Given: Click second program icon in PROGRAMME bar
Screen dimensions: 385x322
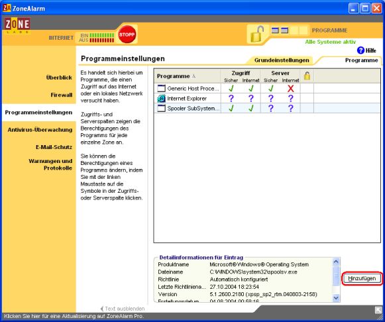Looking at the screenshot, I should point(284,30).
